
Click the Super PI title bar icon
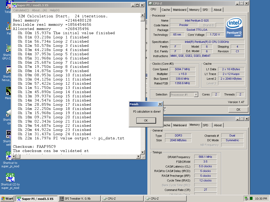tap(14, 5)
